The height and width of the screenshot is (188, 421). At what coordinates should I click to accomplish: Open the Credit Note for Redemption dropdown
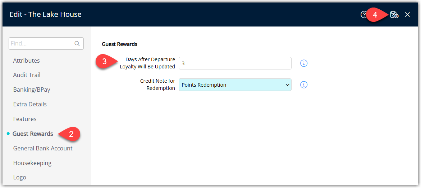click(235, 85)
